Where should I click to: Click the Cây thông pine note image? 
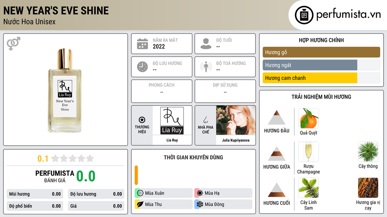[x=368, y=151]
